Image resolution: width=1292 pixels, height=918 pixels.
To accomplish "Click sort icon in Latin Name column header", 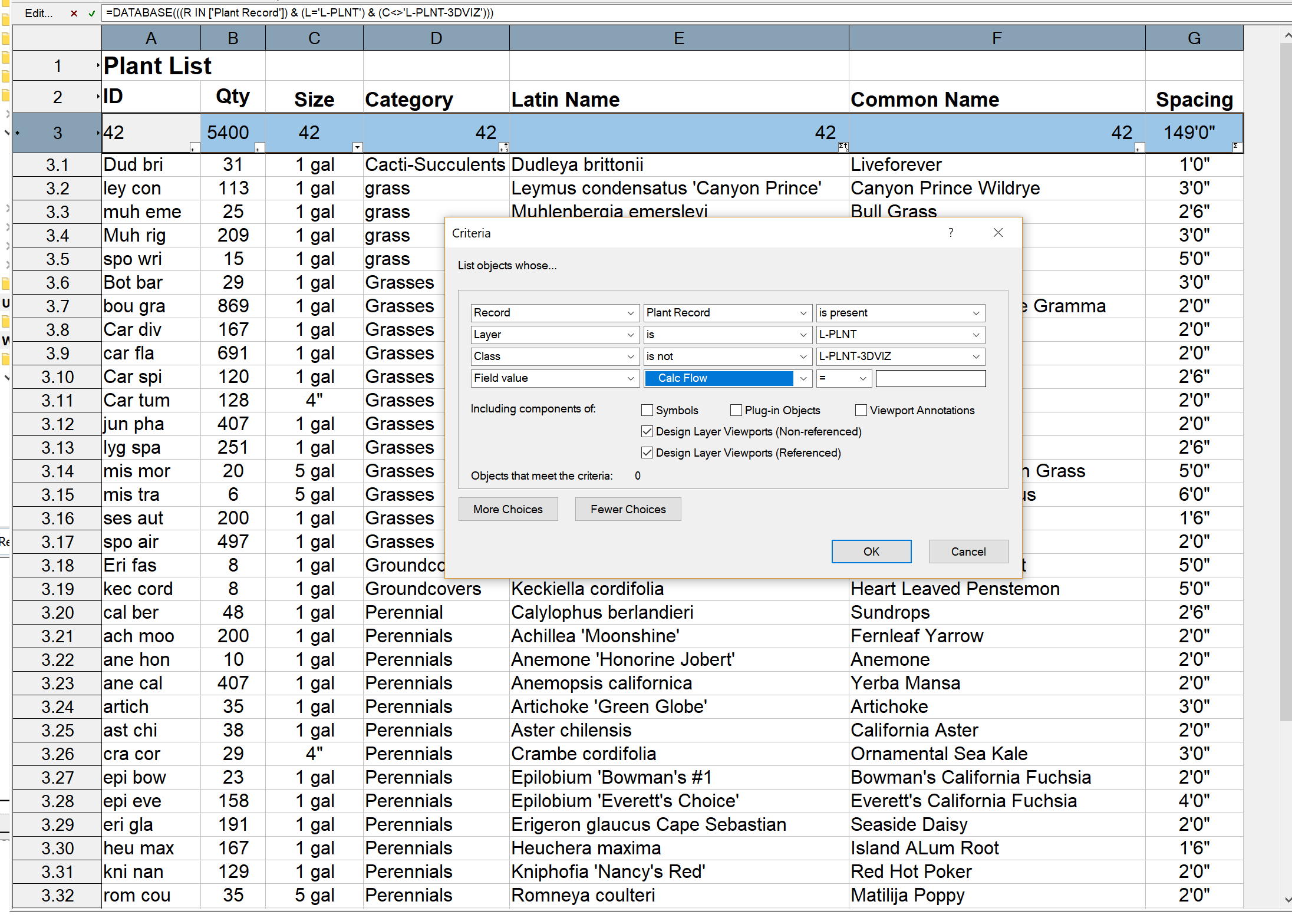I will 843,147.
